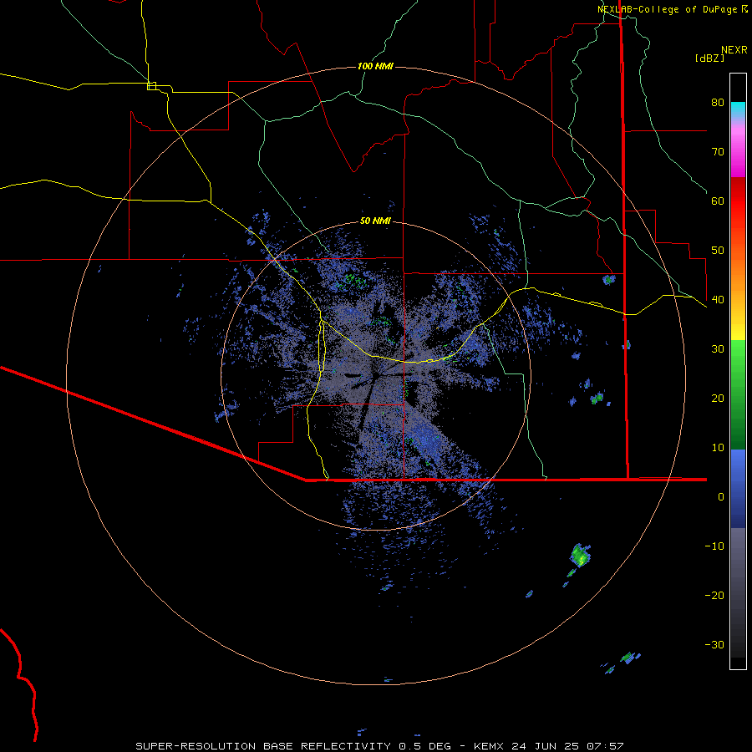Click the 24 JUN 25 date in the caption
Viewport: 752px width, 752px height.
pyautogui.click(x=546, y=746)
